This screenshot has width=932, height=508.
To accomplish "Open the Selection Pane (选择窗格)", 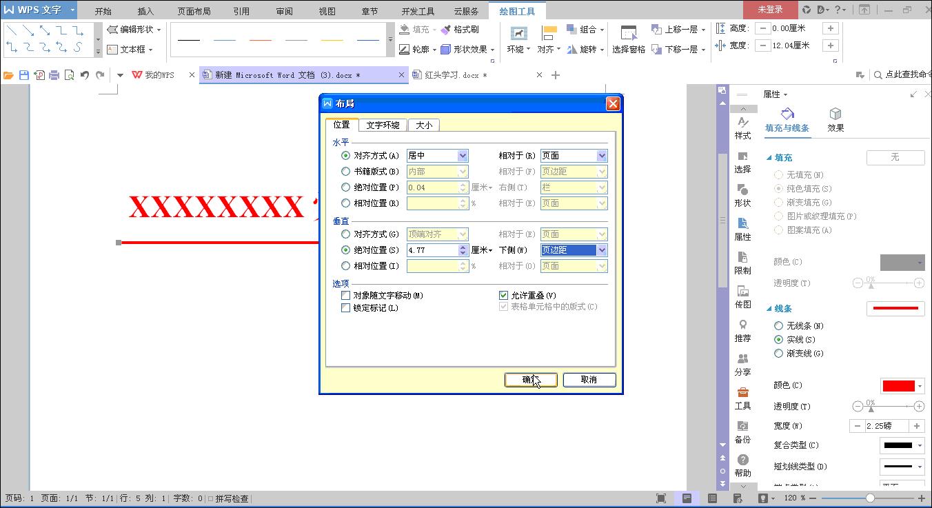I will 628,37.
